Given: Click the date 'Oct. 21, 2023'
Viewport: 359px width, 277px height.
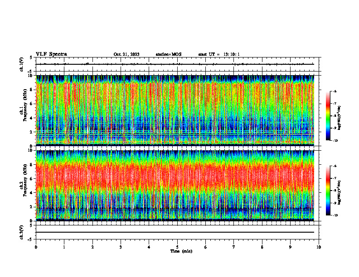Looking at the screenshot, I should 126,54.
